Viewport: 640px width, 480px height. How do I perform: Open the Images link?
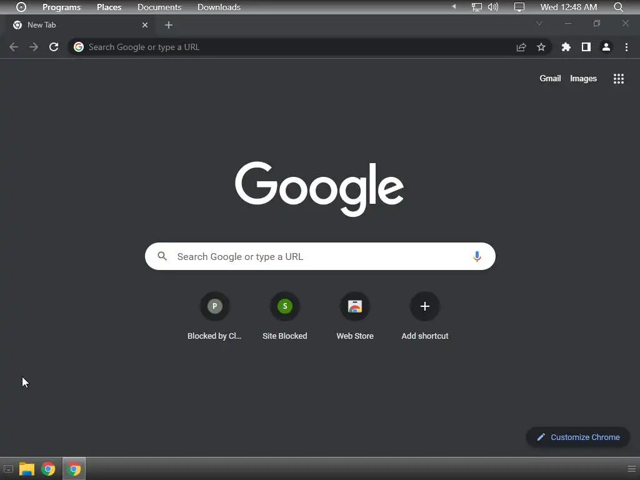[x=583, y=78]
